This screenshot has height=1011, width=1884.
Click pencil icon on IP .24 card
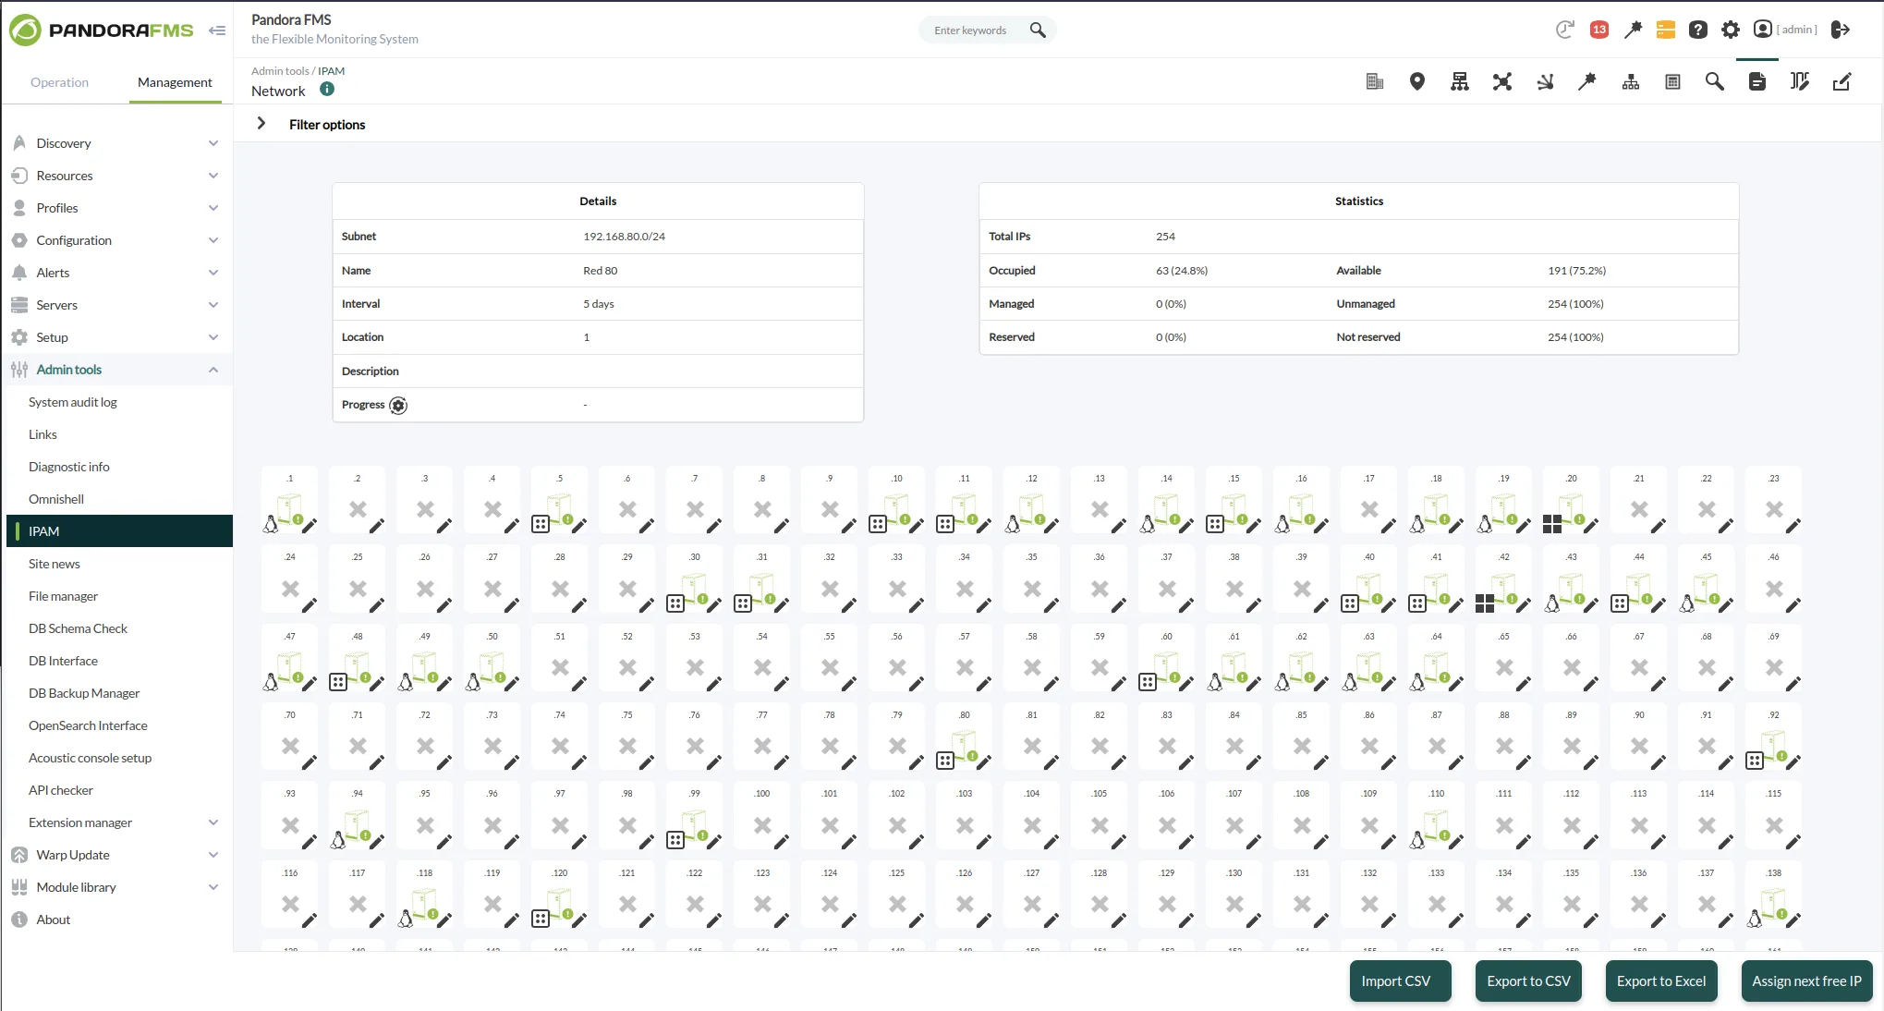(x=310, y=605)
